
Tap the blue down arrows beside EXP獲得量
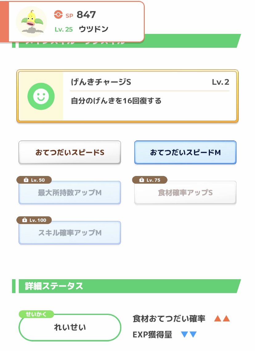click(x=189, y=335)
